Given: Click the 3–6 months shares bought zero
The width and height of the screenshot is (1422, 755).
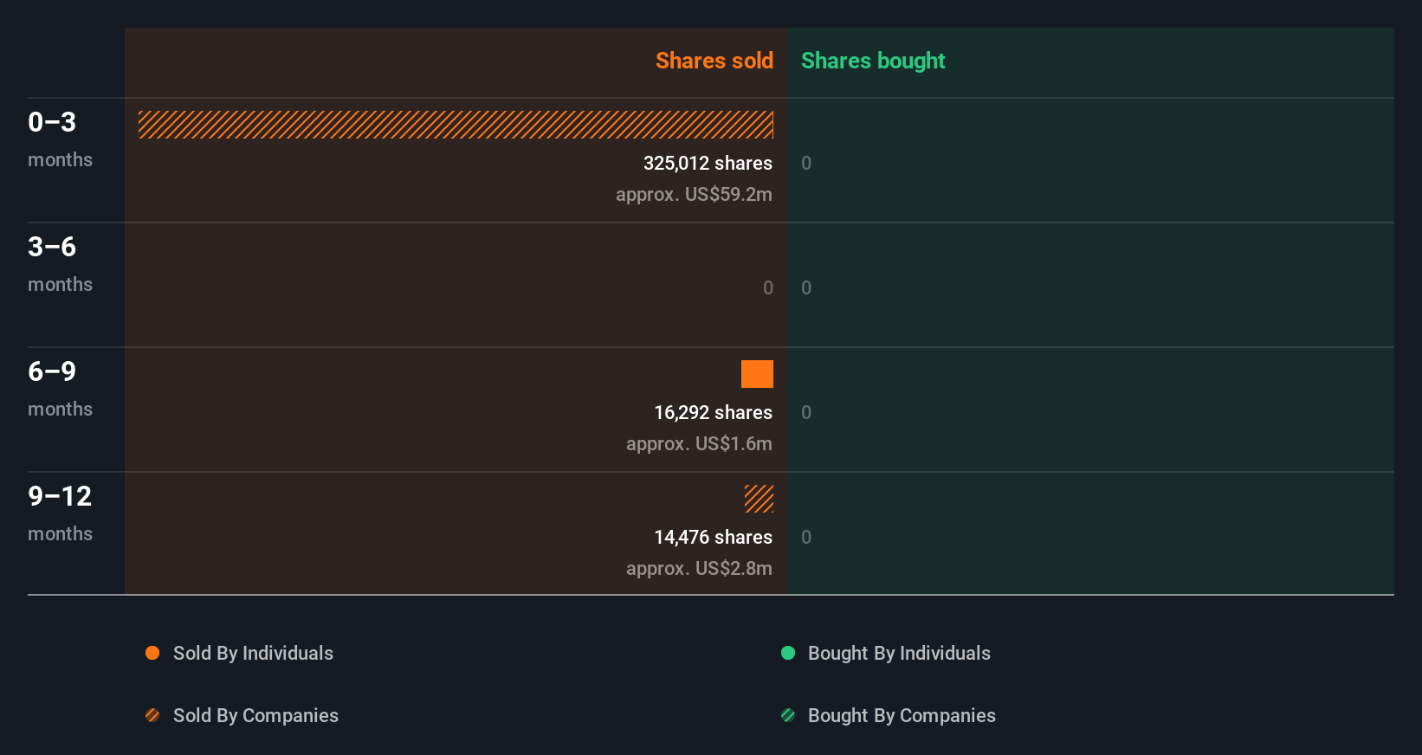Looking at the screenshot, I should coord(806,287).
